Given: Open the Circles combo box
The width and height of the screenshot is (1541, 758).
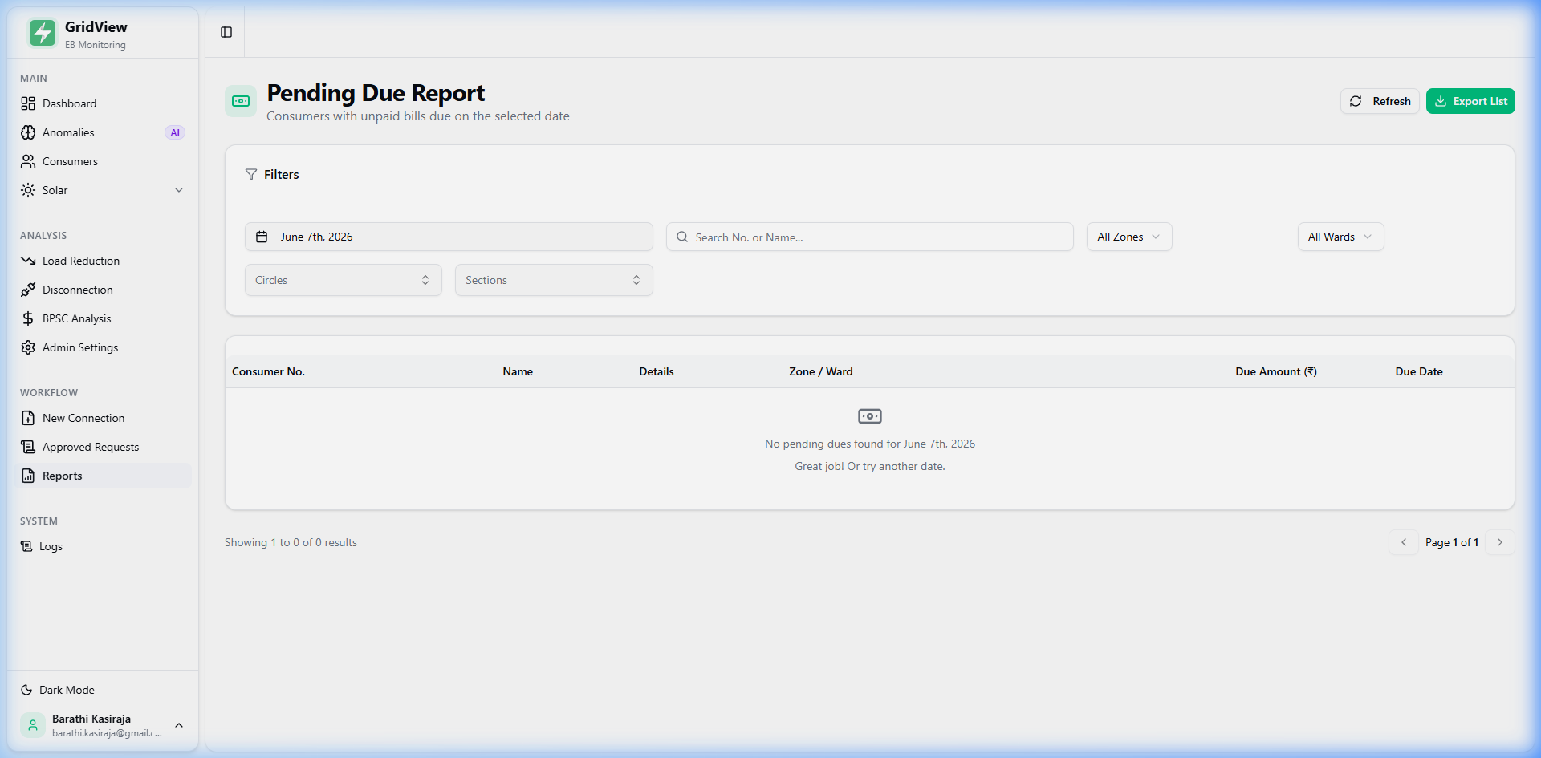Looking at the screenshot, I should [x=344, y=280].
